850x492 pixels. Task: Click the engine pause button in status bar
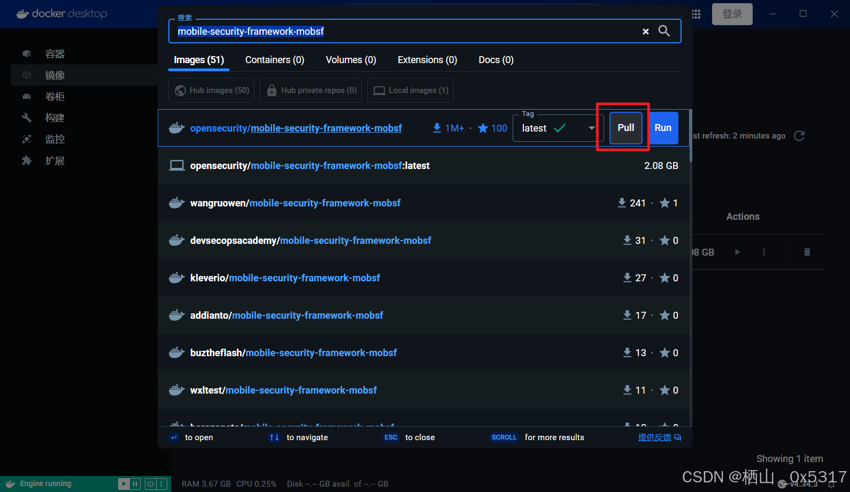(x=135, y=484)
